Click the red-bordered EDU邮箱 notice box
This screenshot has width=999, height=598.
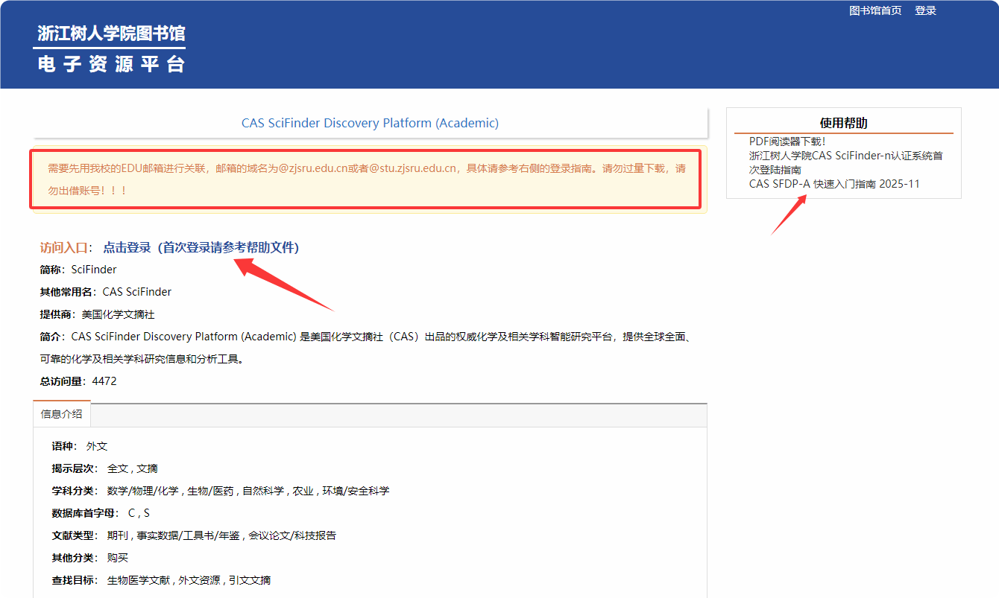click(365, 179)
